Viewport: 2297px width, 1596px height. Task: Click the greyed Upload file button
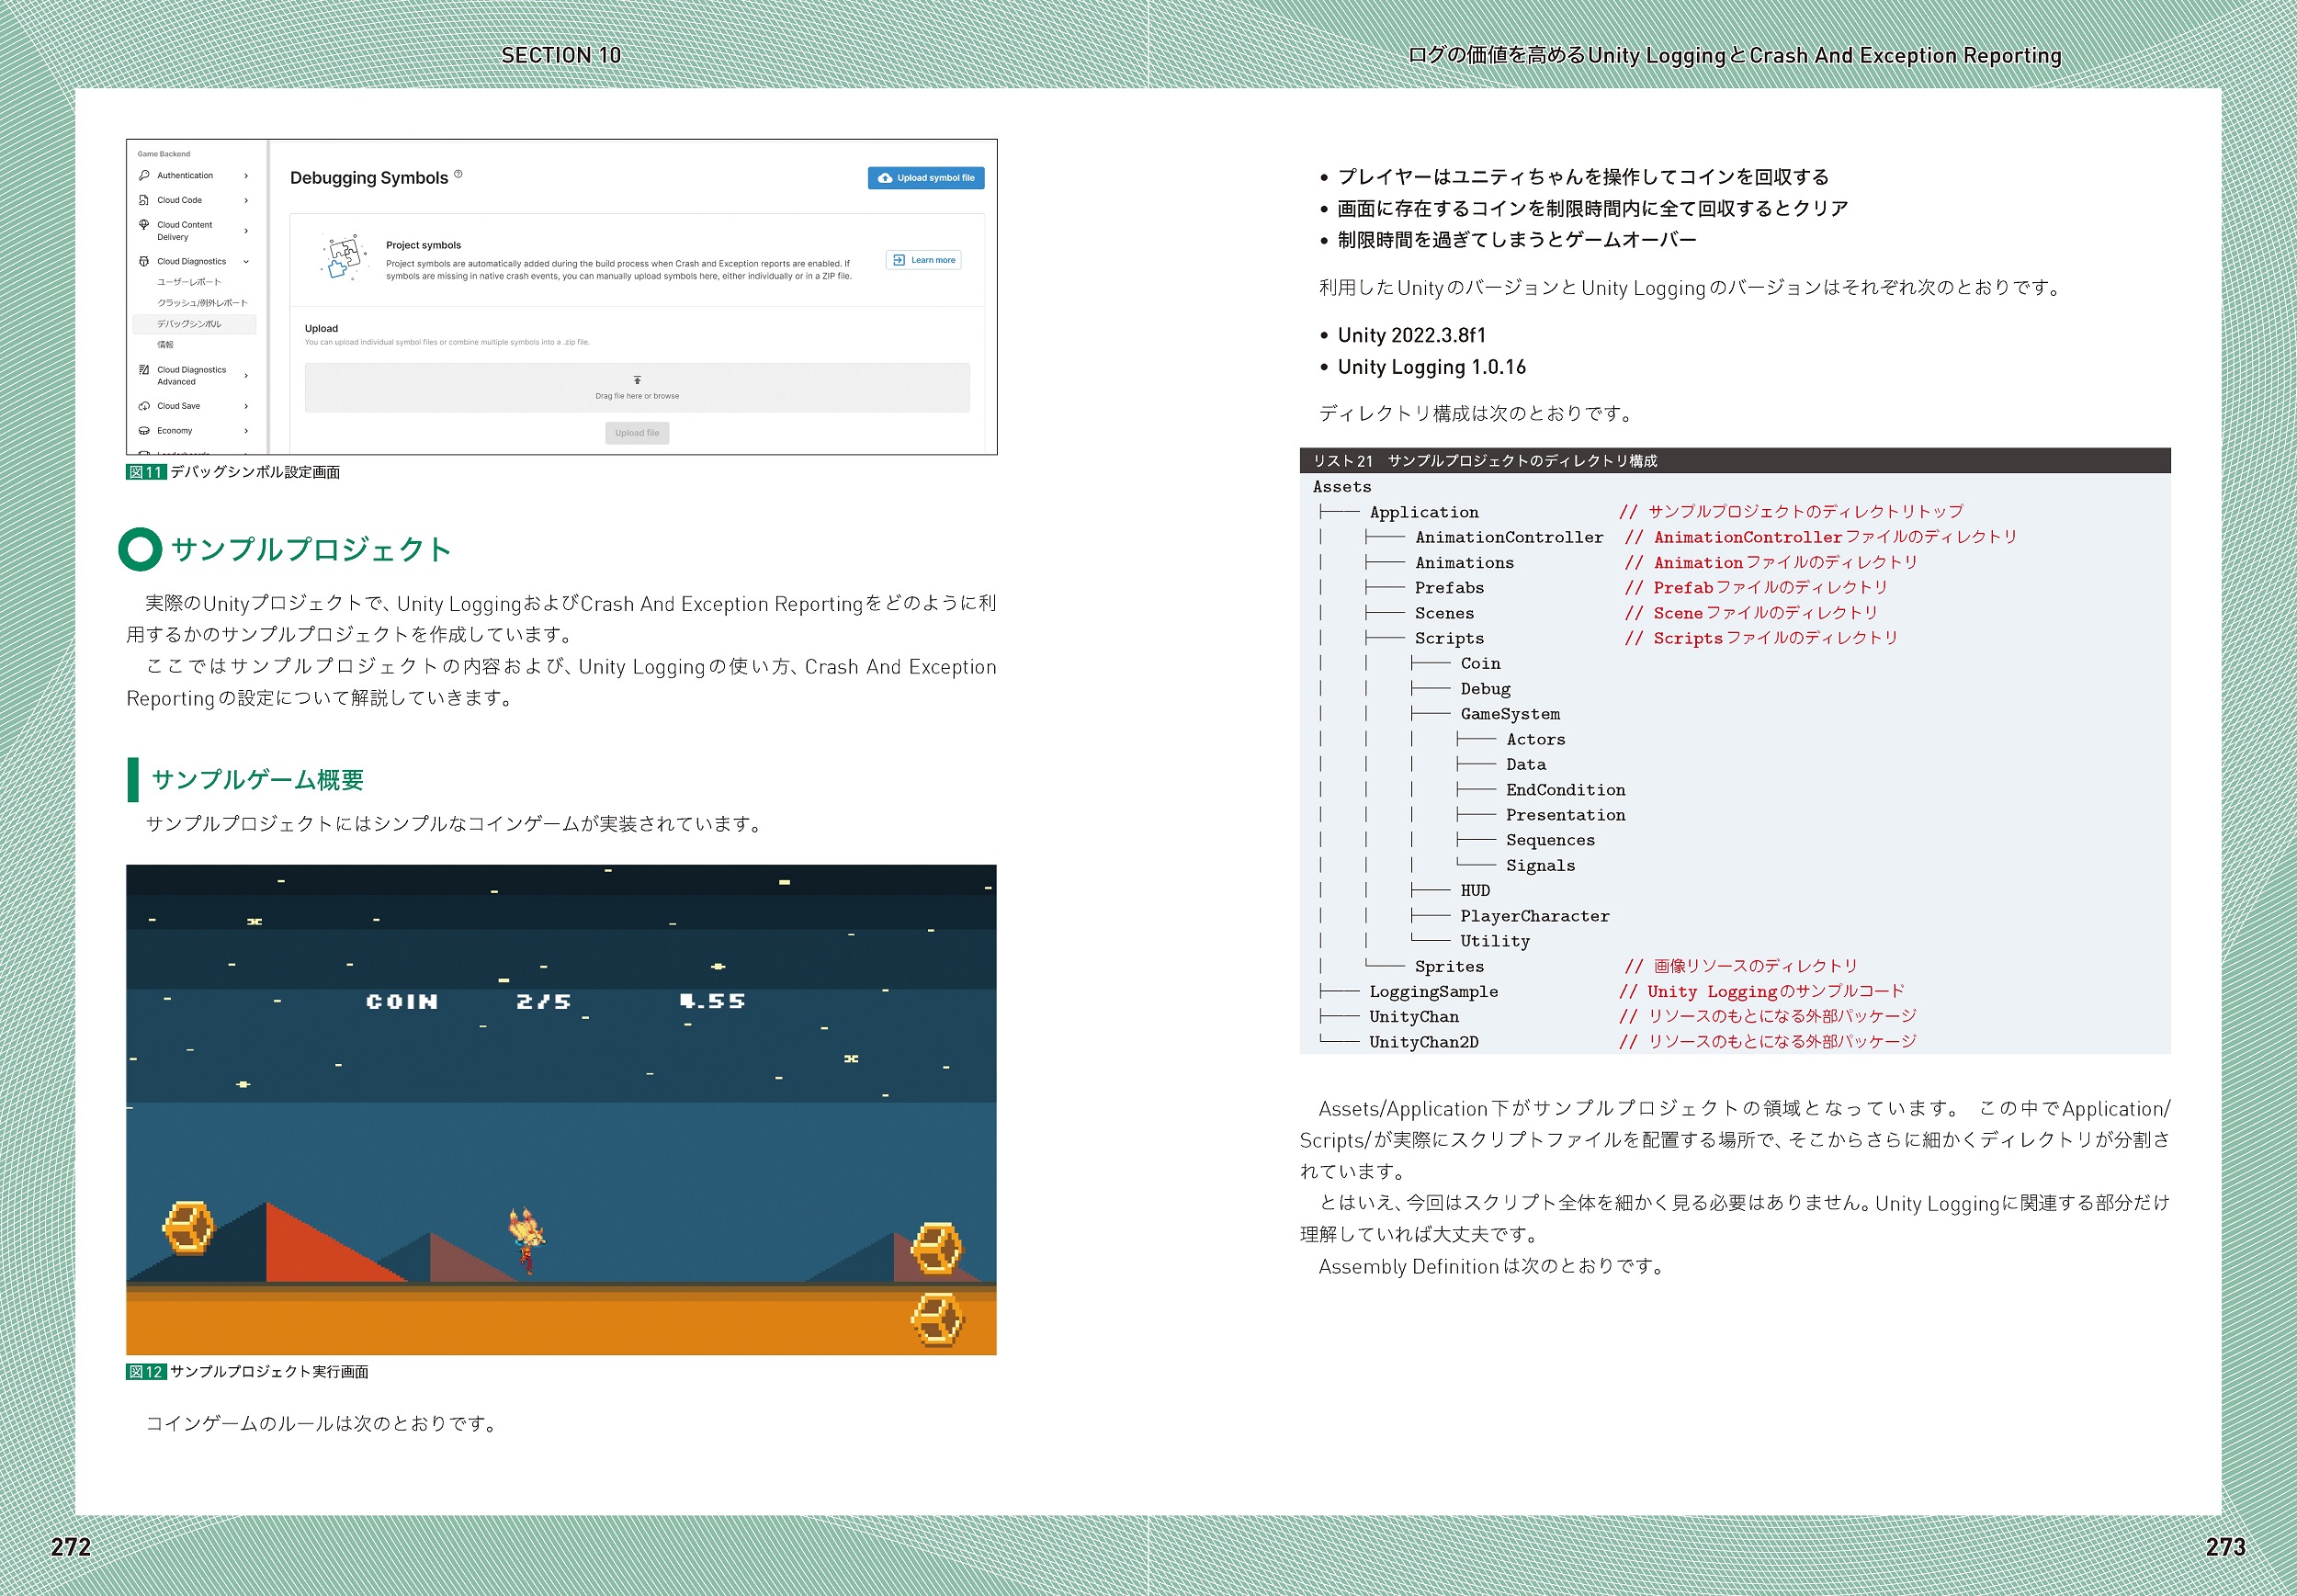637,434
